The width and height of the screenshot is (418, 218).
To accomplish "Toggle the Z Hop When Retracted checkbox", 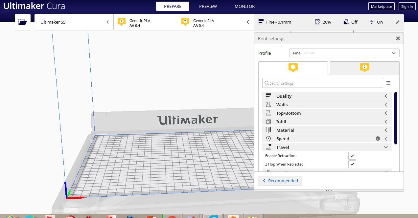I will 352,164.
